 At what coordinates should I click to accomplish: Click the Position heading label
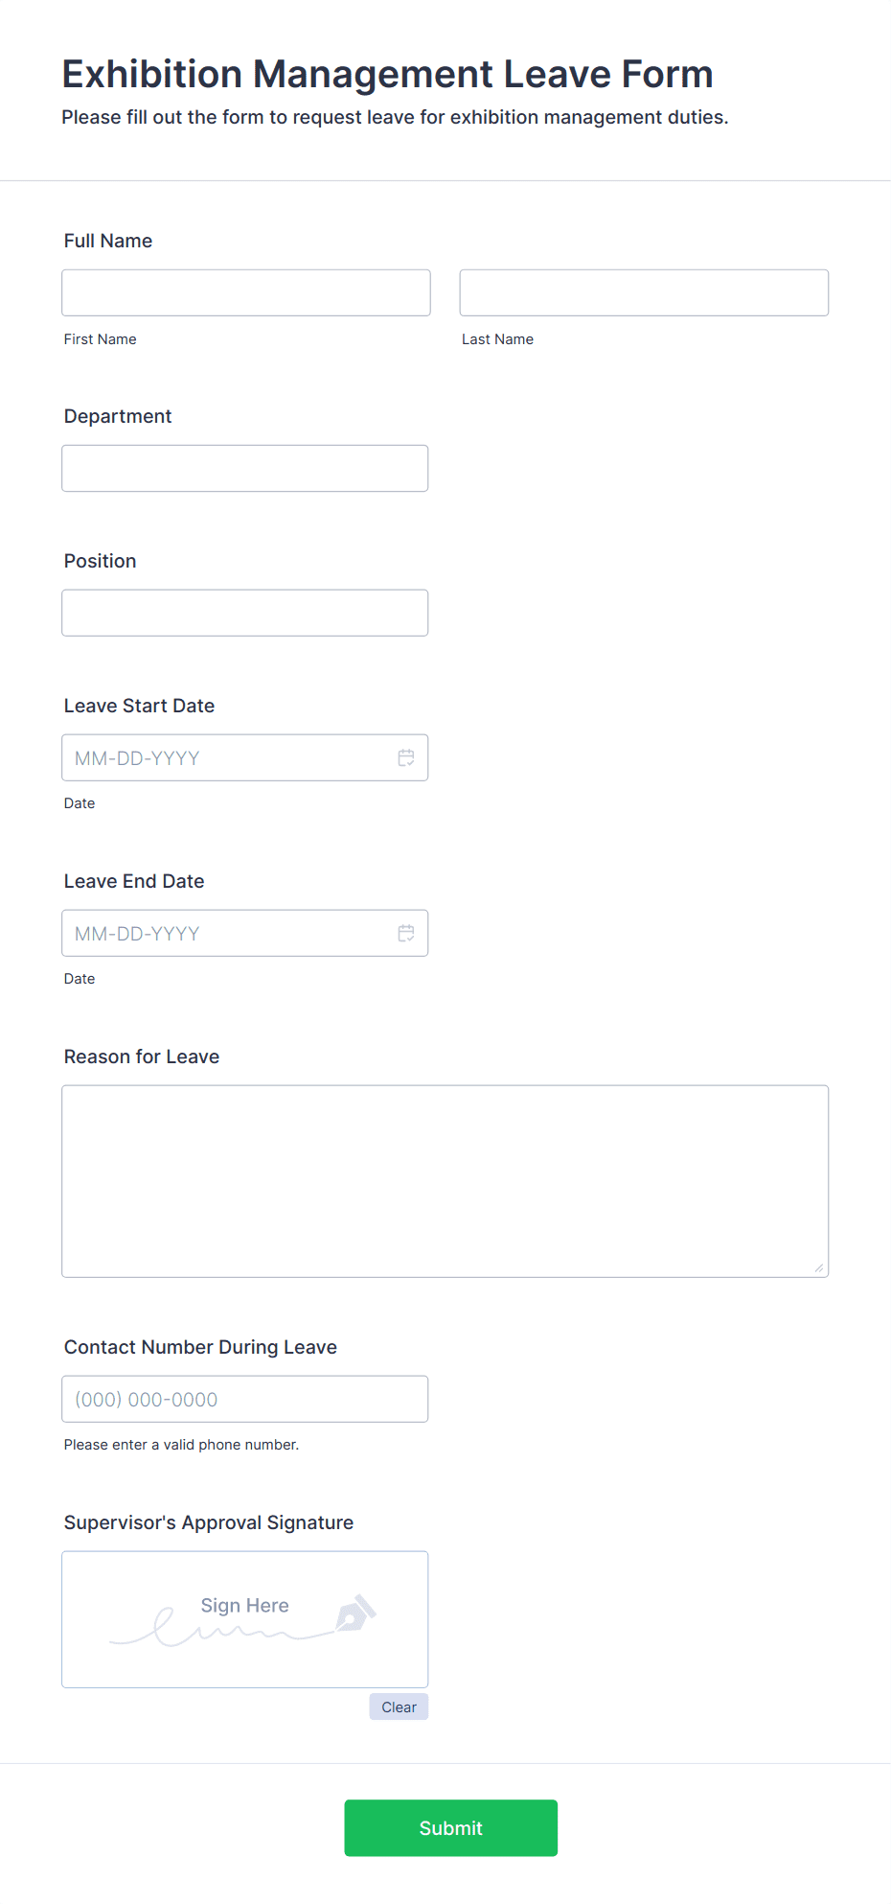click(101, 561)
